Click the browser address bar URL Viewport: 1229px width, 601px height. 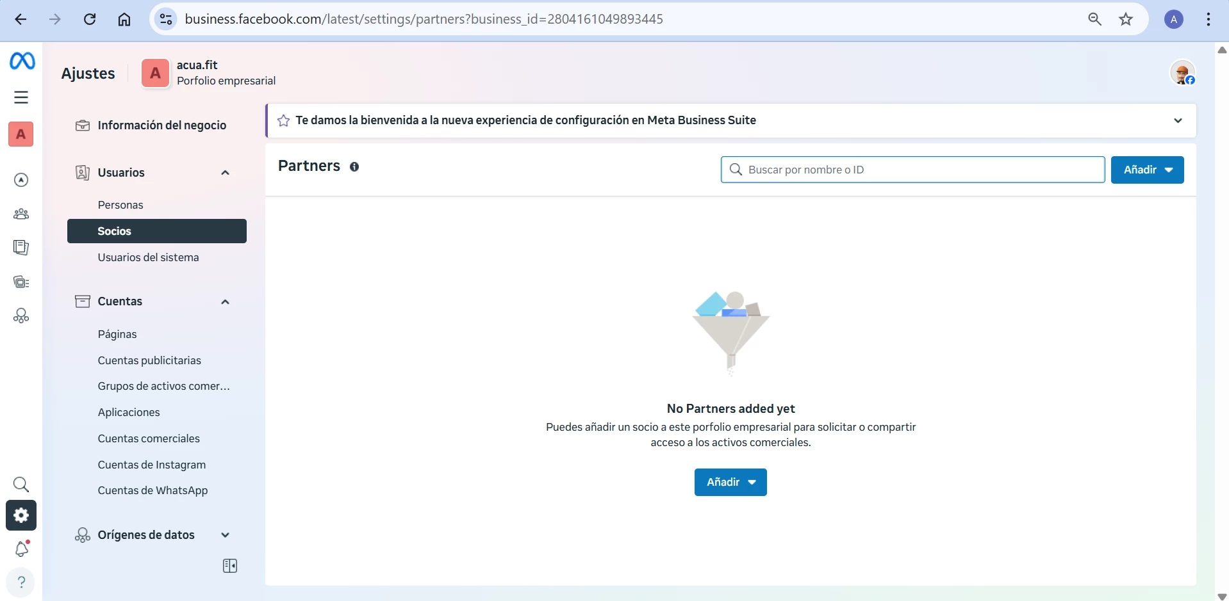tap(424, 19)
